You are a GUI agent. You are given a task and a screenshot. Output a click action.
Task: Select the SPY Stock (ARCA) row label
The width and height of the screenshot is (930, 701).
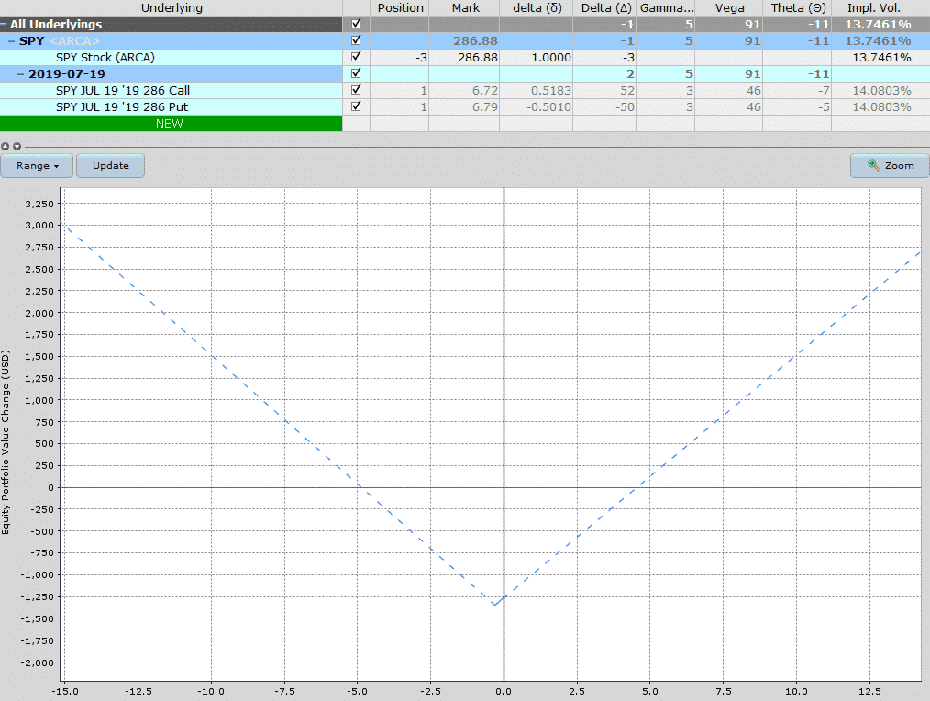105,58
